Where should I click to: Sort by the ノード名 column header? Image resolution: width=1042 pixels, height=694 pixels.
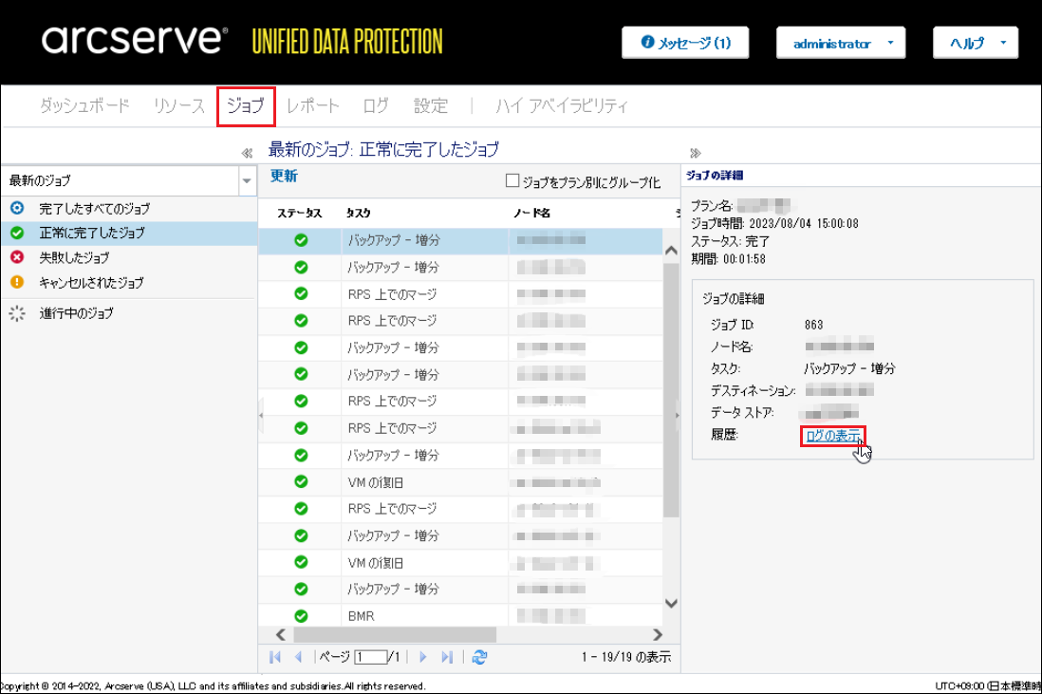coord(531,214)
